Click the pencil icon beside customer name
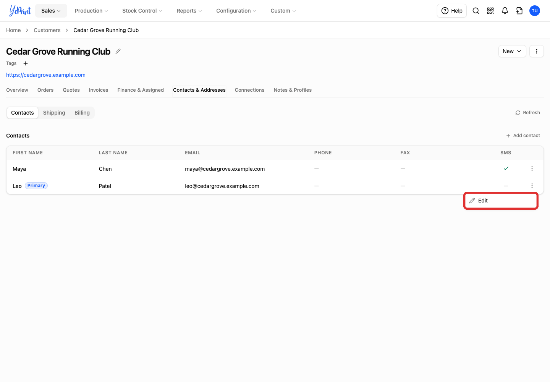The width and height of the screenshot is (550, 382). (118, 51)
